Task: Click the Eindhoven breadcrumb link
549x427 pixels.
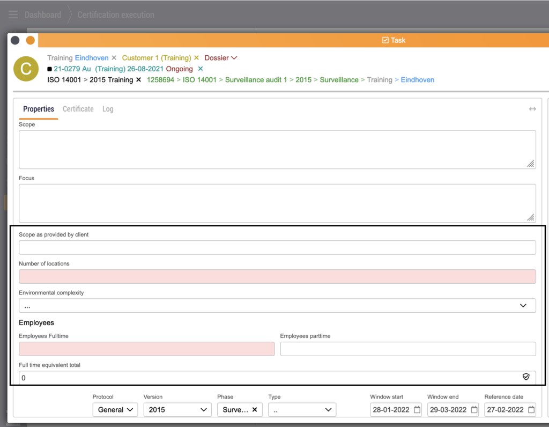Action: pyautogui.click(x=417, y=80)
